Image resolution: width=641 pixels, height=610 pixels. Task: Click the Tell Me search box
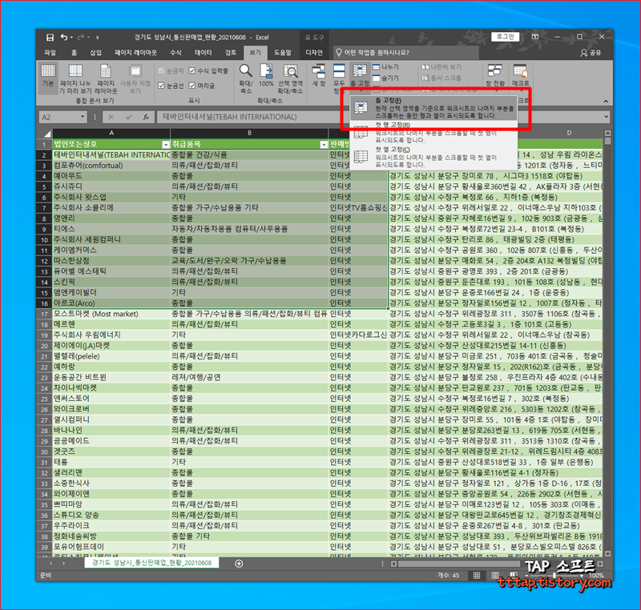[405, 53]
